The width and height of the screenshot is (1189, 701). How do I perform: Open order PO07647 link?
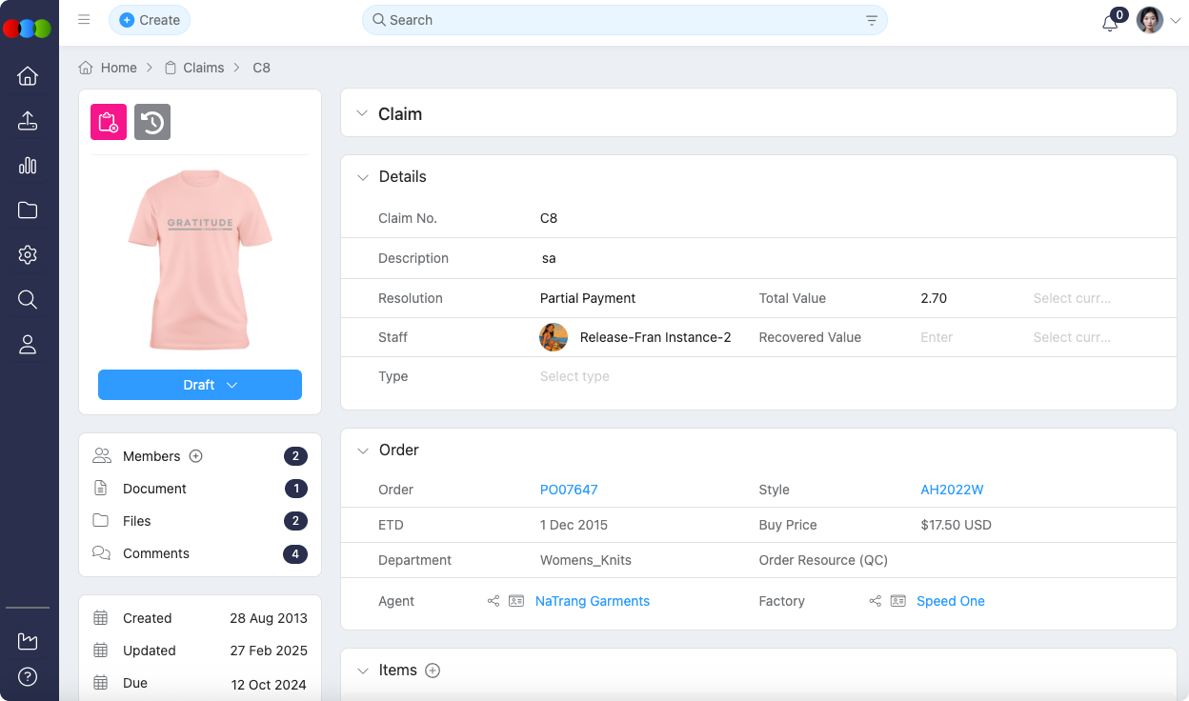569,490
